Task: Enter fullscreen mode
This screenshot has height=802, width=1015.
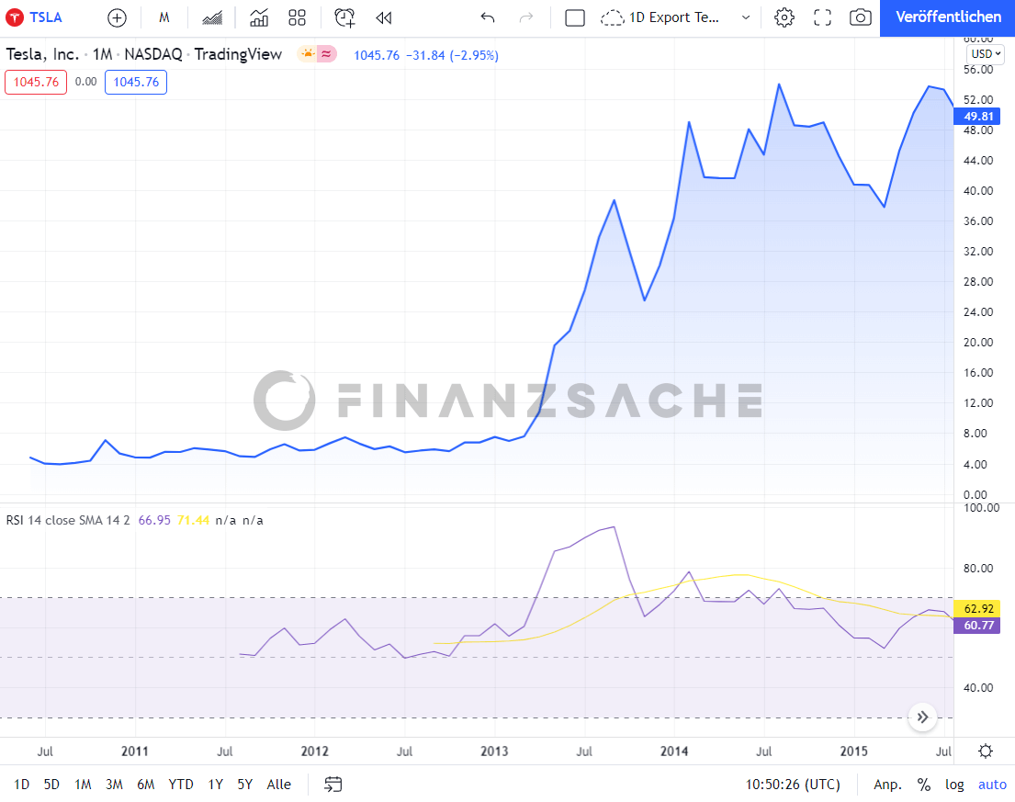Action: [822, 18]
